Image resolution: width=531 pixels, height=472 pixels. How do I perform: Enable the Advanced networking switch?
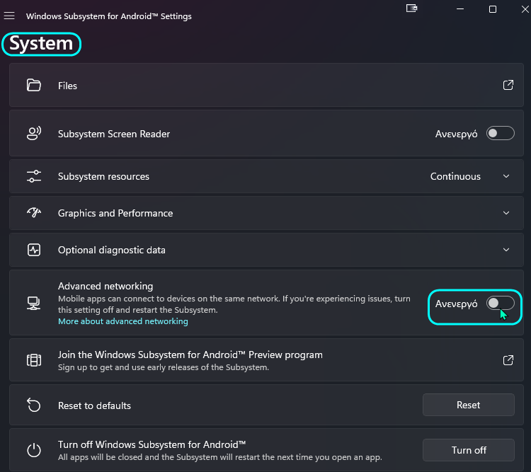[x=500, y=303]
